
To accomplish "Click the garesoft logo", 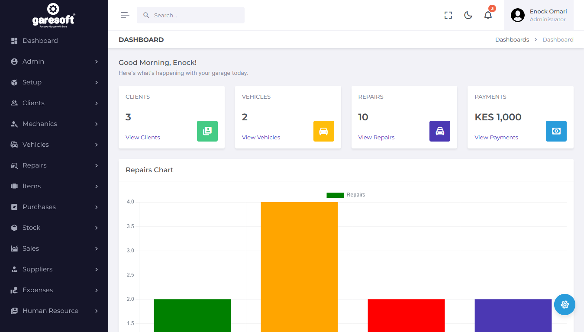I will (54, 15).
